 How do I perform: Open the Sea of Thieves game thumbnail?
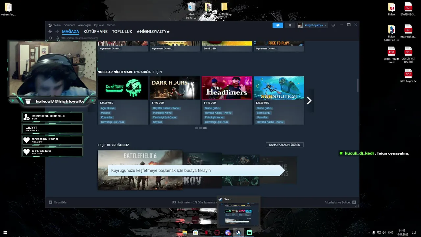tap(123, 88)
